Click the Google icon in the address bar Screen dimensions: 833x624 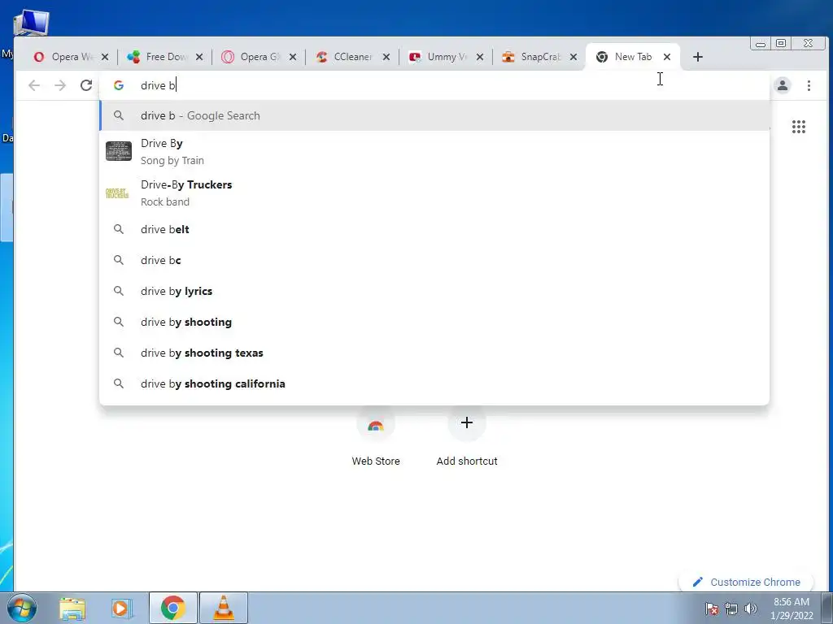(x=119, y=85)
